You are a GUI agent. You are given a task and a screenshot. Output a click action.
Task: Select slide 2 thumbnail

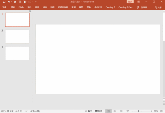[17, 36]
